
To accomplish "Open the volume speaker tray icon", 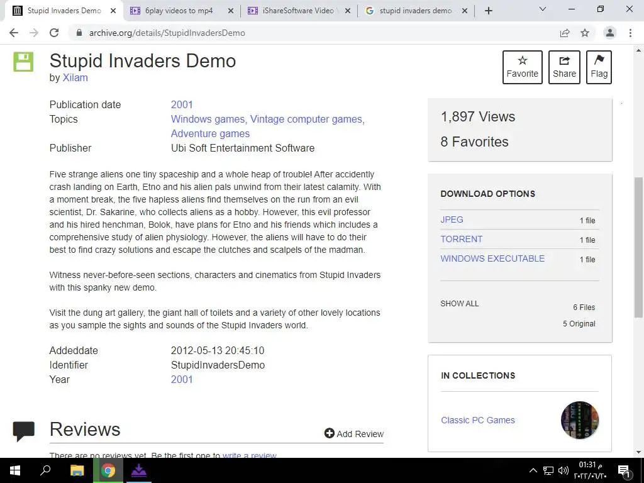I will (x=563, y=470).
